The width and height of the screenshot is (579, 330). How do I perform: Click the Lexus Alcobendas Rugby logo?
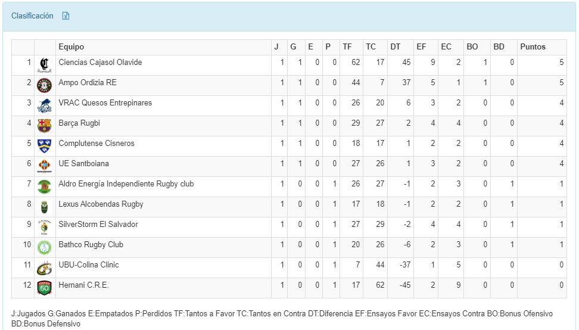pos(44,207)
